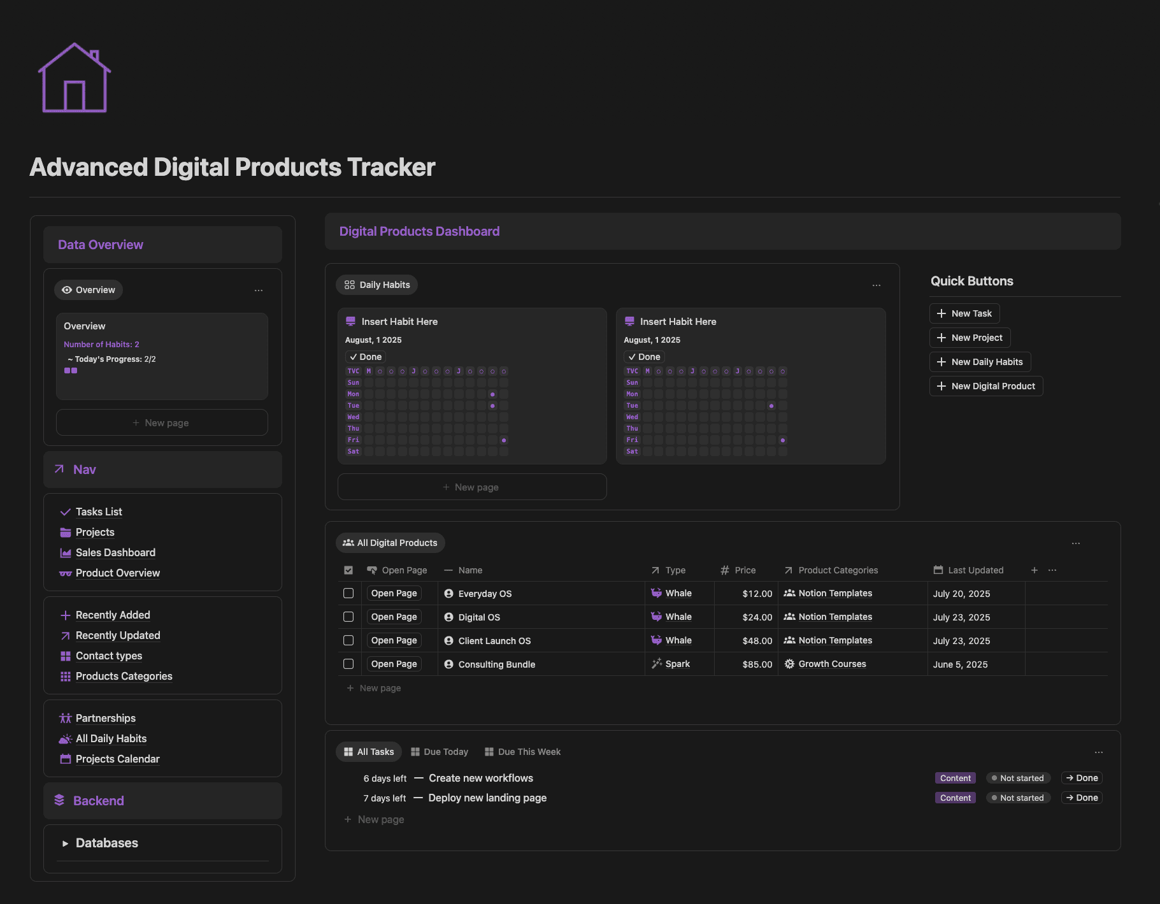This screenshot has width=1160, height=904.
Task: Click the eye icon on the Overview card
Action: (x=67, y=290)
